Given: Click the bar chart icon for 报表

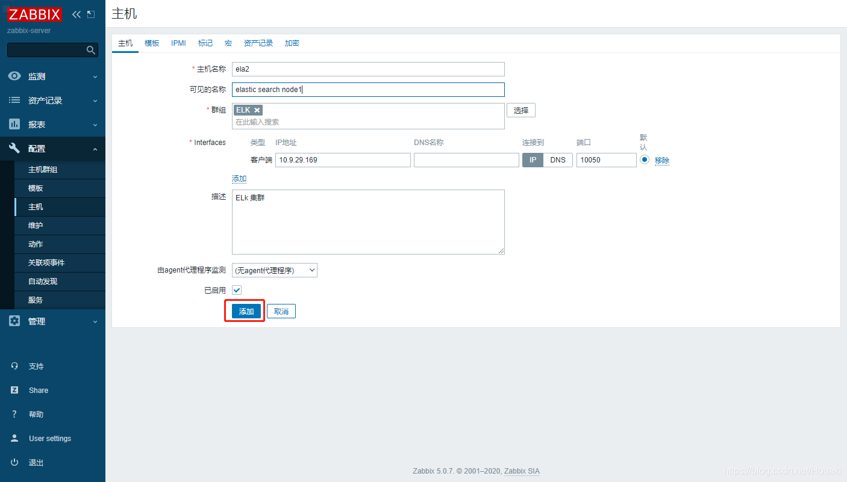Looking at the screenshot, I should pos(14,125).
